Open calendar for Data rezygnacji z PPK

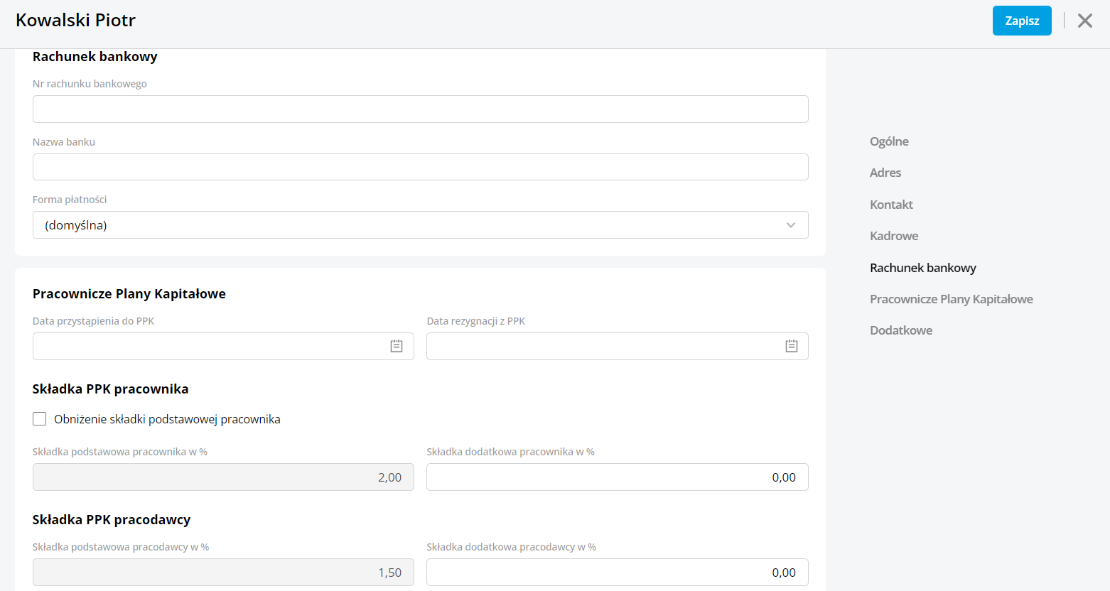(791, 346)
